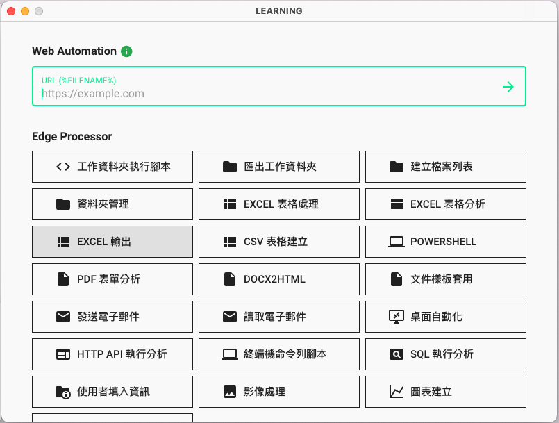Viewport: 559px width, 423px height.
Task: Click the envelope icon on 發送電子郵件
Action: tap(63, 317)
